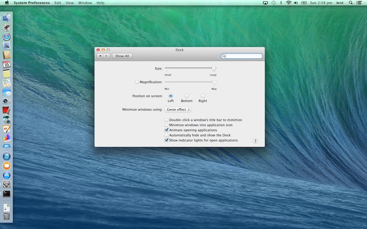Go back with the left arrow button
This screenshot has width=367, height=229.
coord(100,56)
